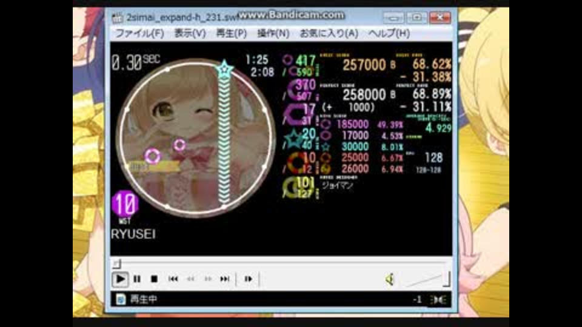Click the cyan star 20 counter icon
582x327 pixels.
(293, 139)
